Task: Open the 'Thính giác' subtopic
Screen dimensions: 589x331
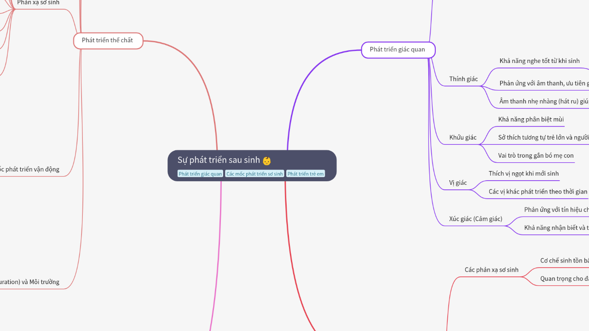Action: [463, 79]
